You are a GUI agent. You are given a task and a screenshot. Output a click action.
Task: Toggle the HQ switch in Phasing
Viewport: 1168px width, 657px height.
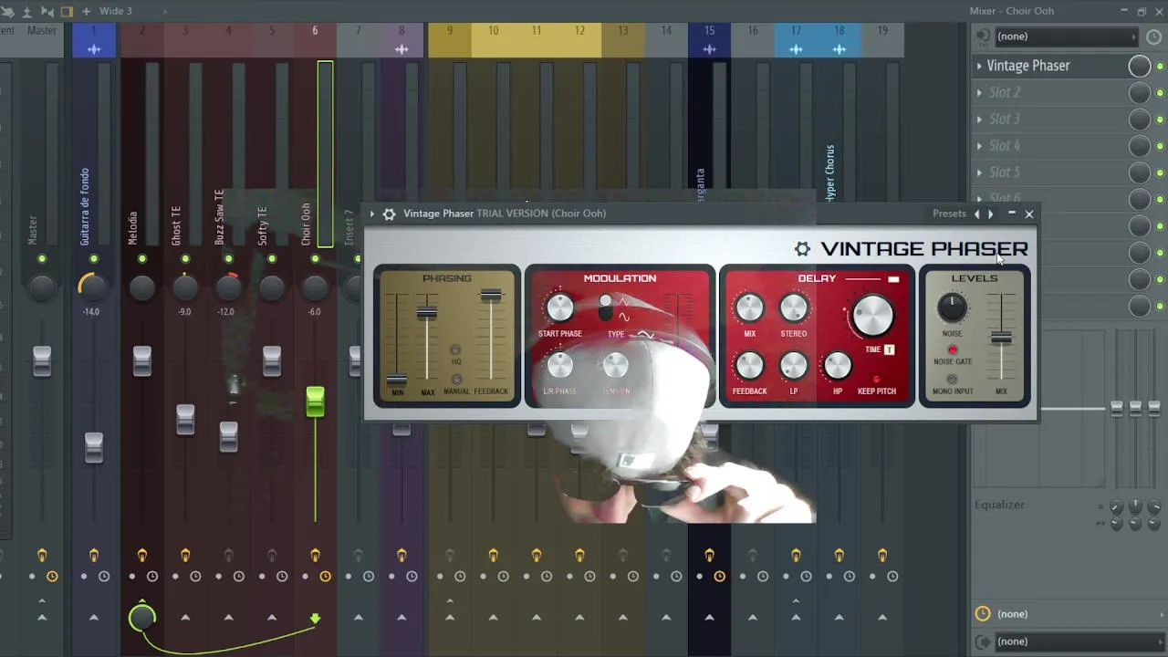[x=456, y=349]
